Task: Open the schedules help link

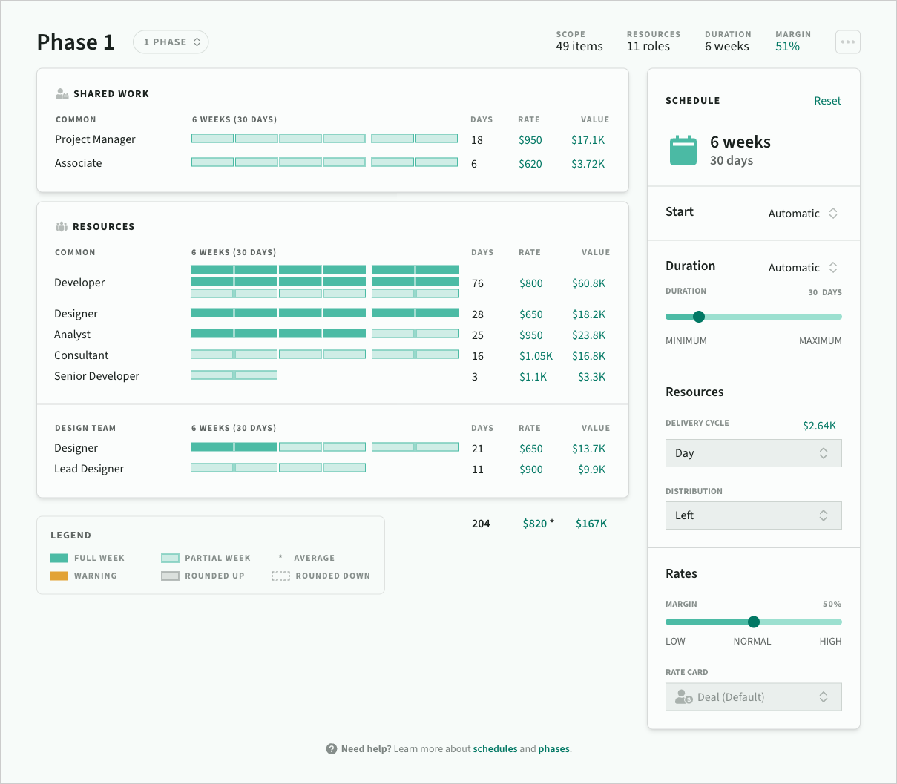Action: pyautogui.click(x=495, y=749)
